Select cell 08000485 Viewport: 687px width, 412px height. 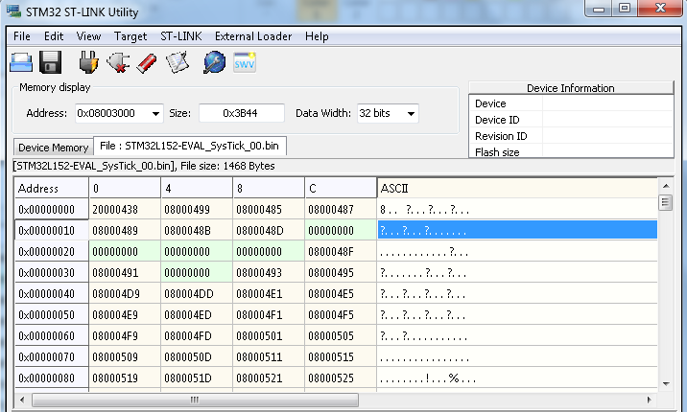click(269, 210)
